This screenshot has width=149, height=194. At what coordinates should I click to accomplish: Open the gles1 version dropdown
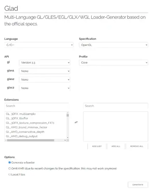(45, 71)
